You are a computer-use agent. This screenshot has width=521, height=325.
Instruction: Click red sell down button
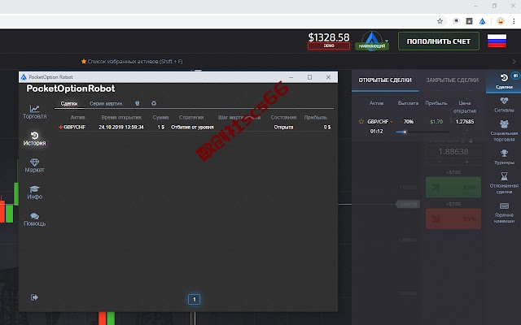pyautogui.click(x=453, y=219)
